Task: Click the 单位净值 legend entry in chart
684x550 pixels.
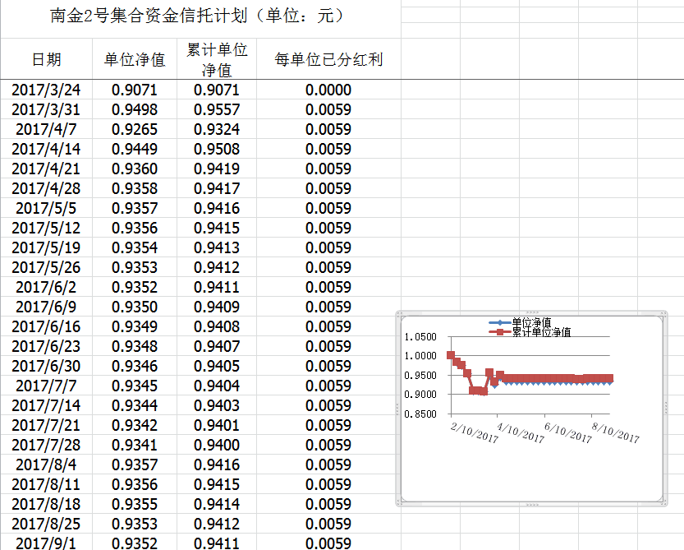Action: click(x=530, y=322)
